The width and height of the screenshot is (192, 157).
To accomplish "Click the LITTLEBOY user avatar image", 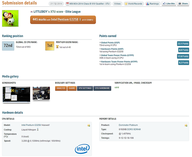I will click(10, 18).
